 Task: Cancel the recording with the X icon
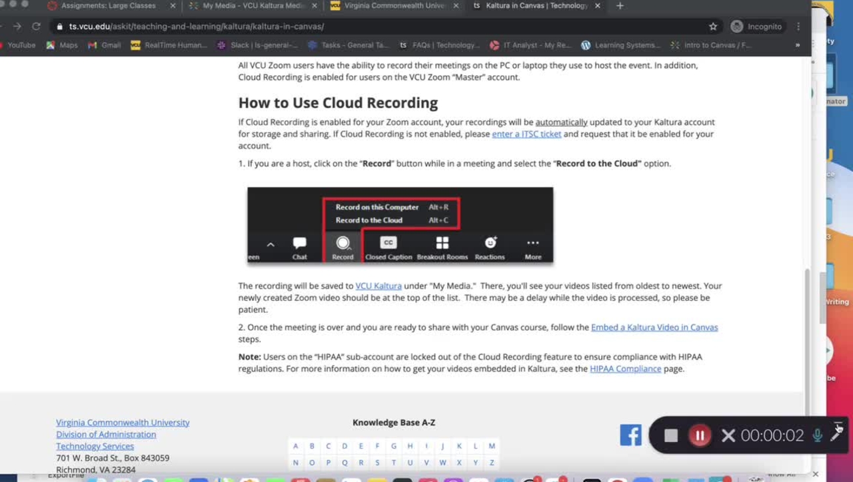[x=728, y=435]
